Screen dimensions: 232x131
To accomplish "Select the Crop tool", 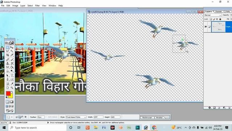I will click(7, 55).
